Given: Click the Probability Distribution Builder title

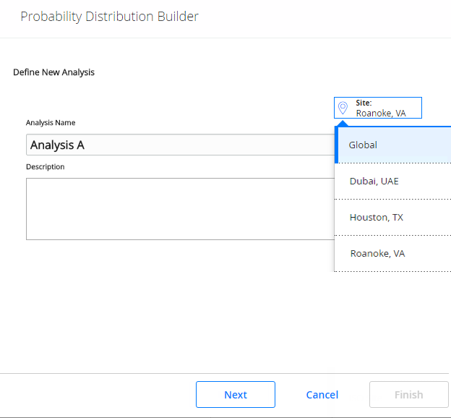Looking at the screenshot, I should coord(109,17).
